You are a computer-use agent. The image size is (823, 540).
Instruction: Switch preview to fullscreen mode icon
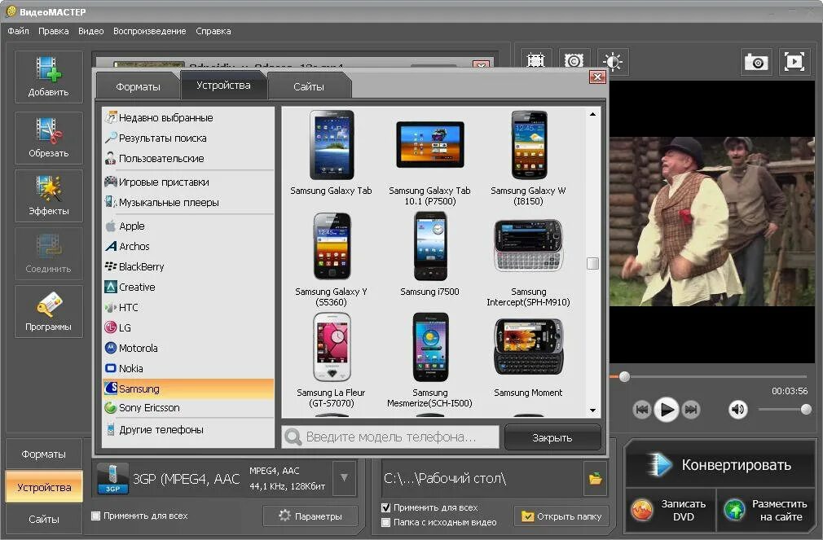[x=794, y=62]
